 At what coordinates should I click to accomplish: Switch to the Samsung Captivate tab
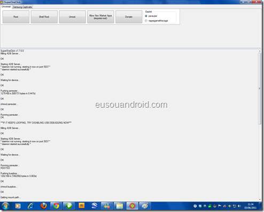click(22, 7)
